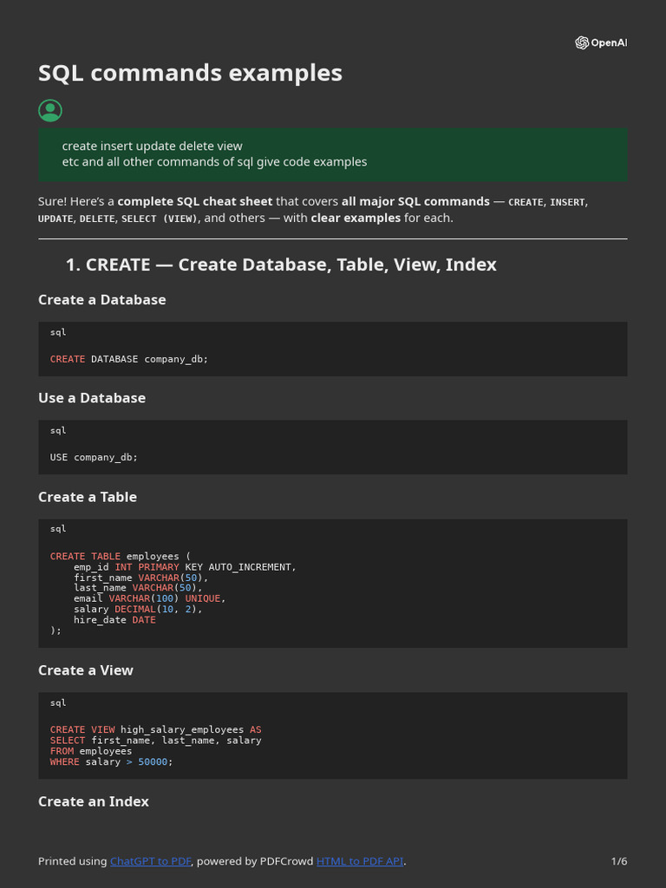Click the OpenAI logo icon

coord(601,42)
